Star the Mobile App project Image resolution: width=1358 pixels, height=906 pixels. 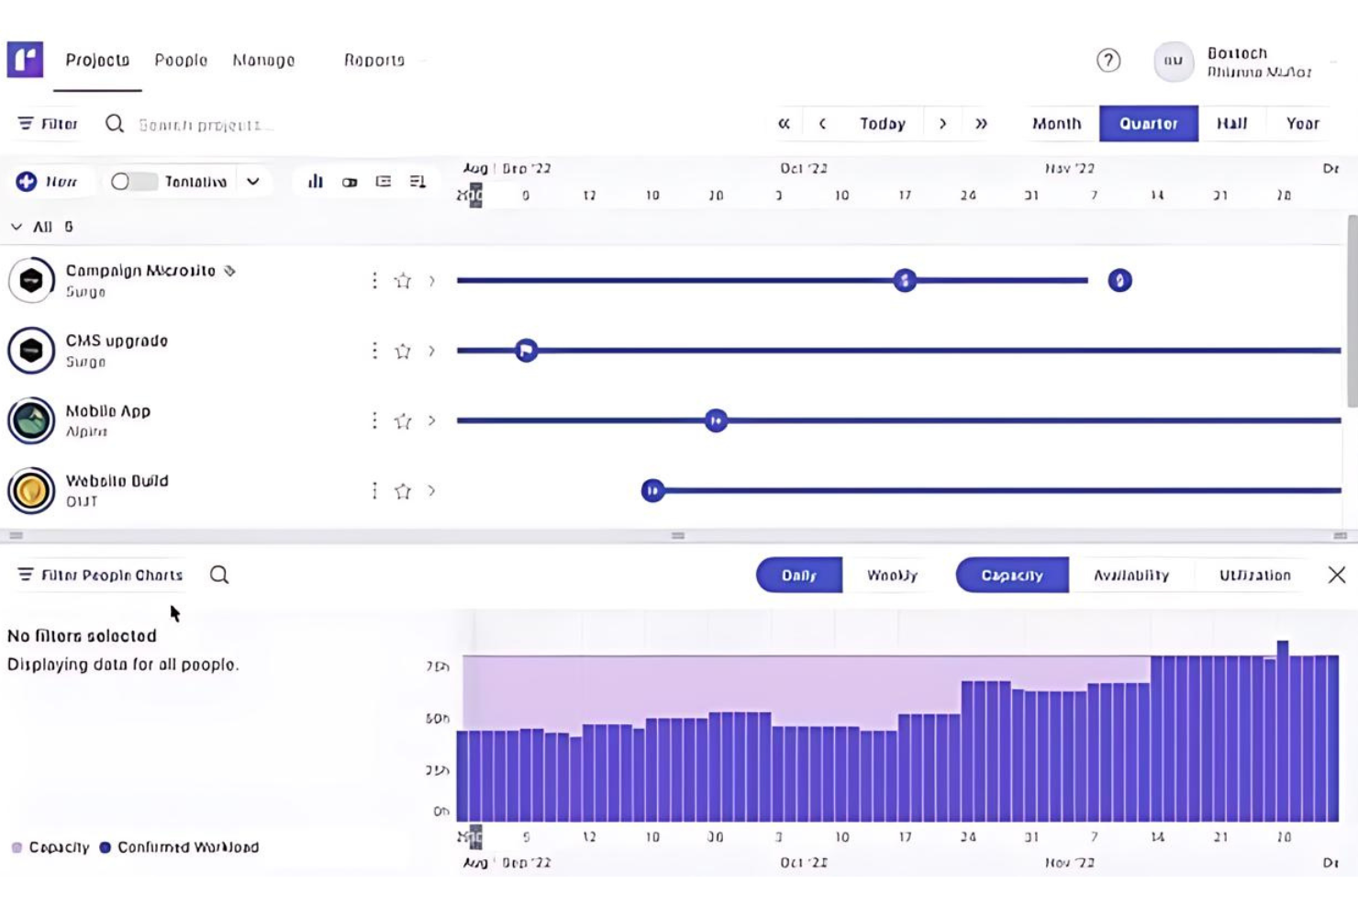tap(402, 419)
